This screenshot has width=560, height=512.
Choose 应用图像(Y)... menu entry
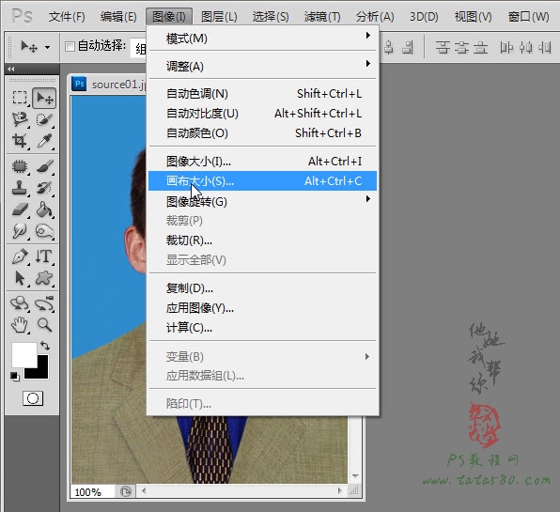pos(262,308)
